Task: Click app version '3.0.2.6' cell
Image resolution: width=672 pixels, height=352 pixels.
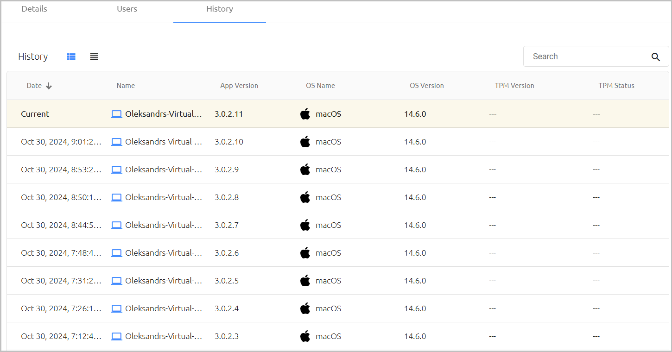Action: pos(227,253)
